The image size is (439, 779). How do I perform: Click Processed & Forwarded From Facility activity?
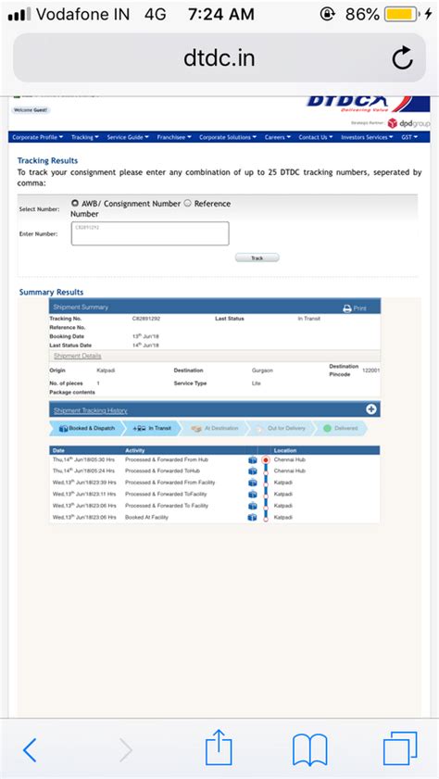coord(170,483)
